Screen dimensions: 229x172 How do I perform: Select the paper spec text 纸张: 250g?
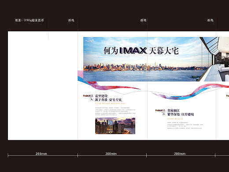pyautogui.click(x=30, y=20)
